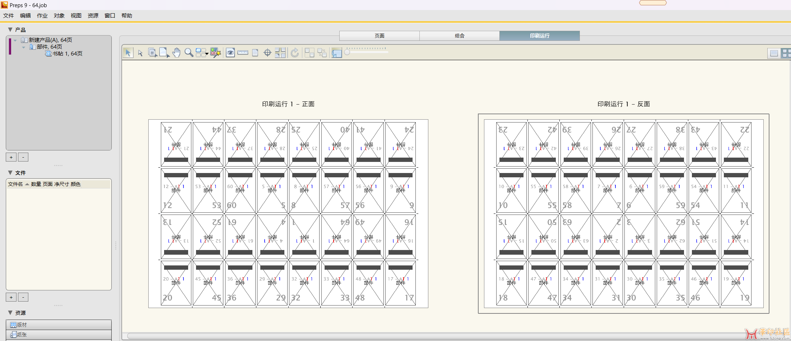Click plus button under product panel
The image size is (791, 341).
(11, 157)
